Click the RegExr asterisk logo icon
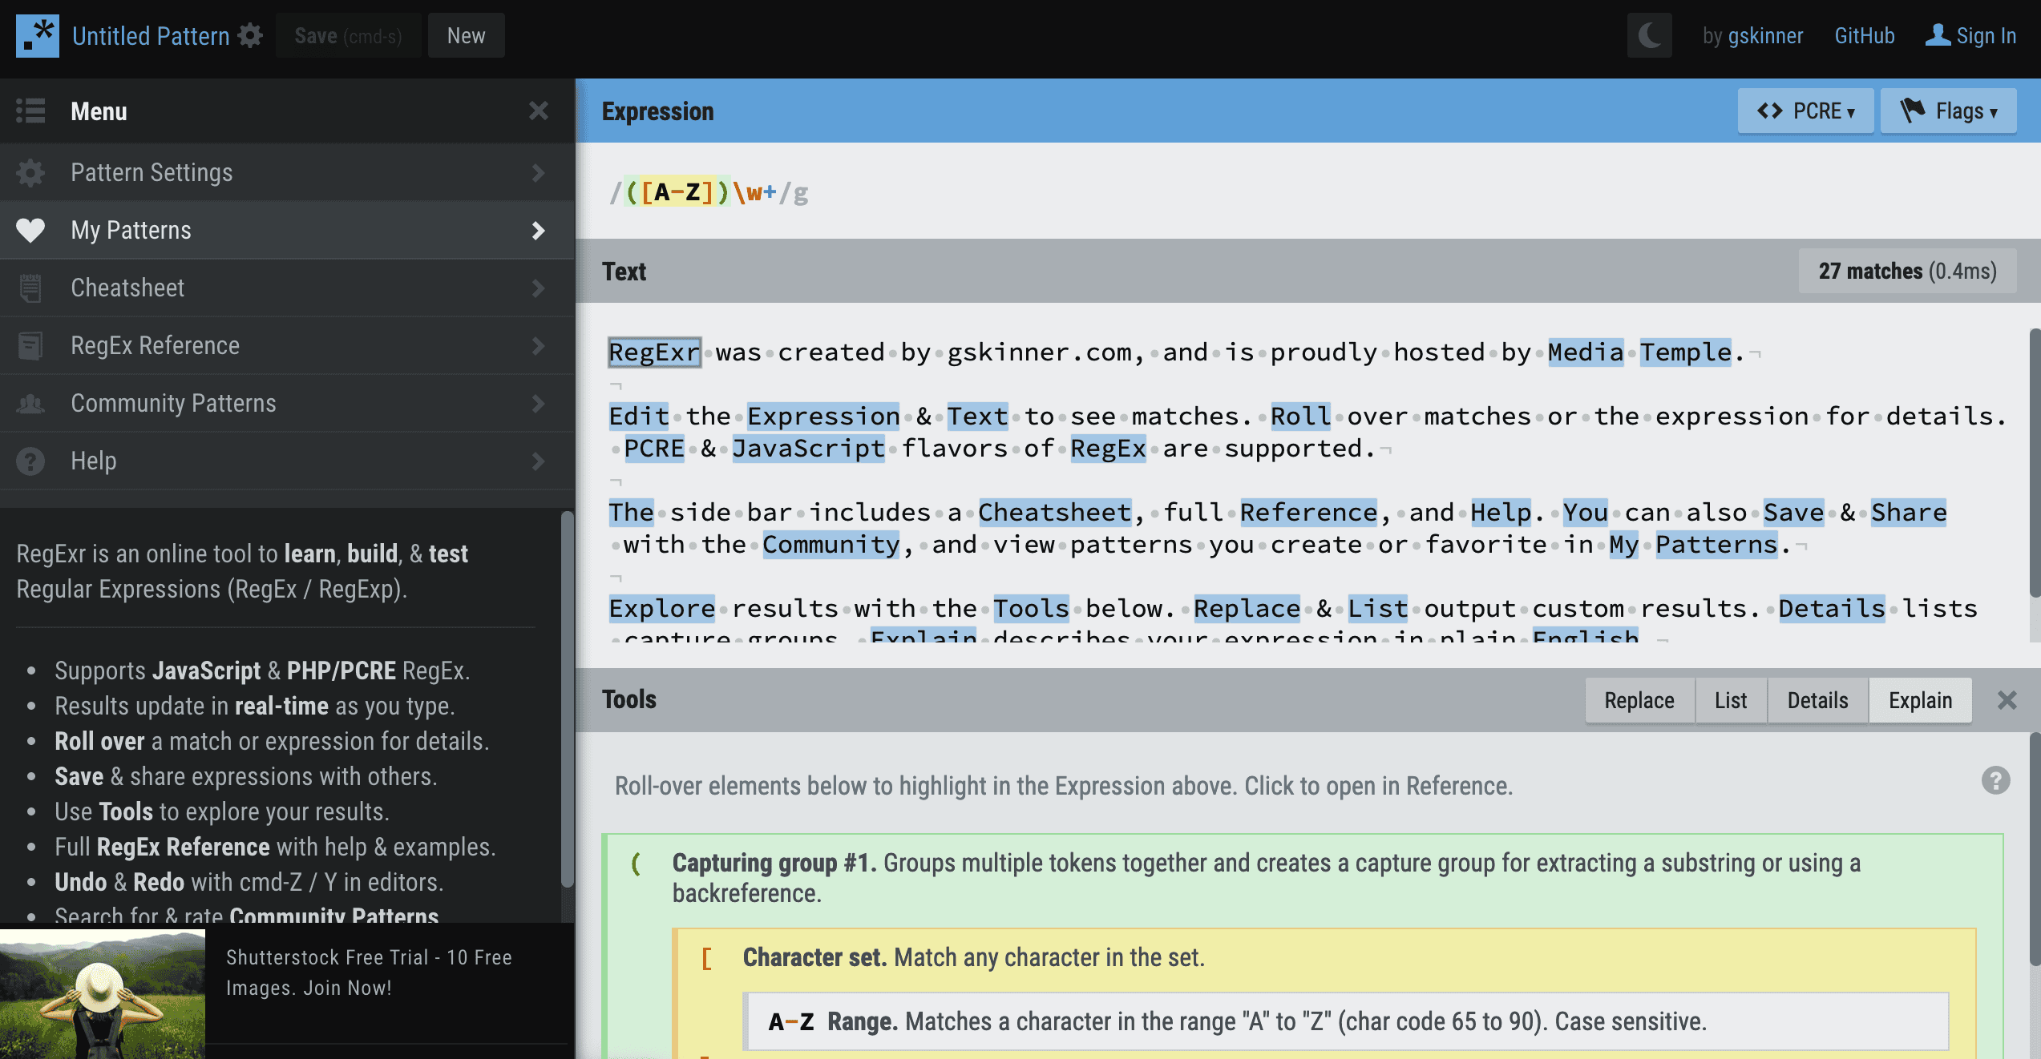 coord(37,36)
